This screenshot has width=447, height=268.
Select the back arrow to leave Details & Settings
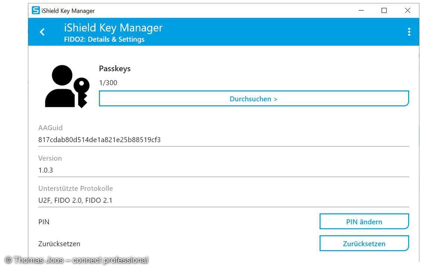[42, 32]
